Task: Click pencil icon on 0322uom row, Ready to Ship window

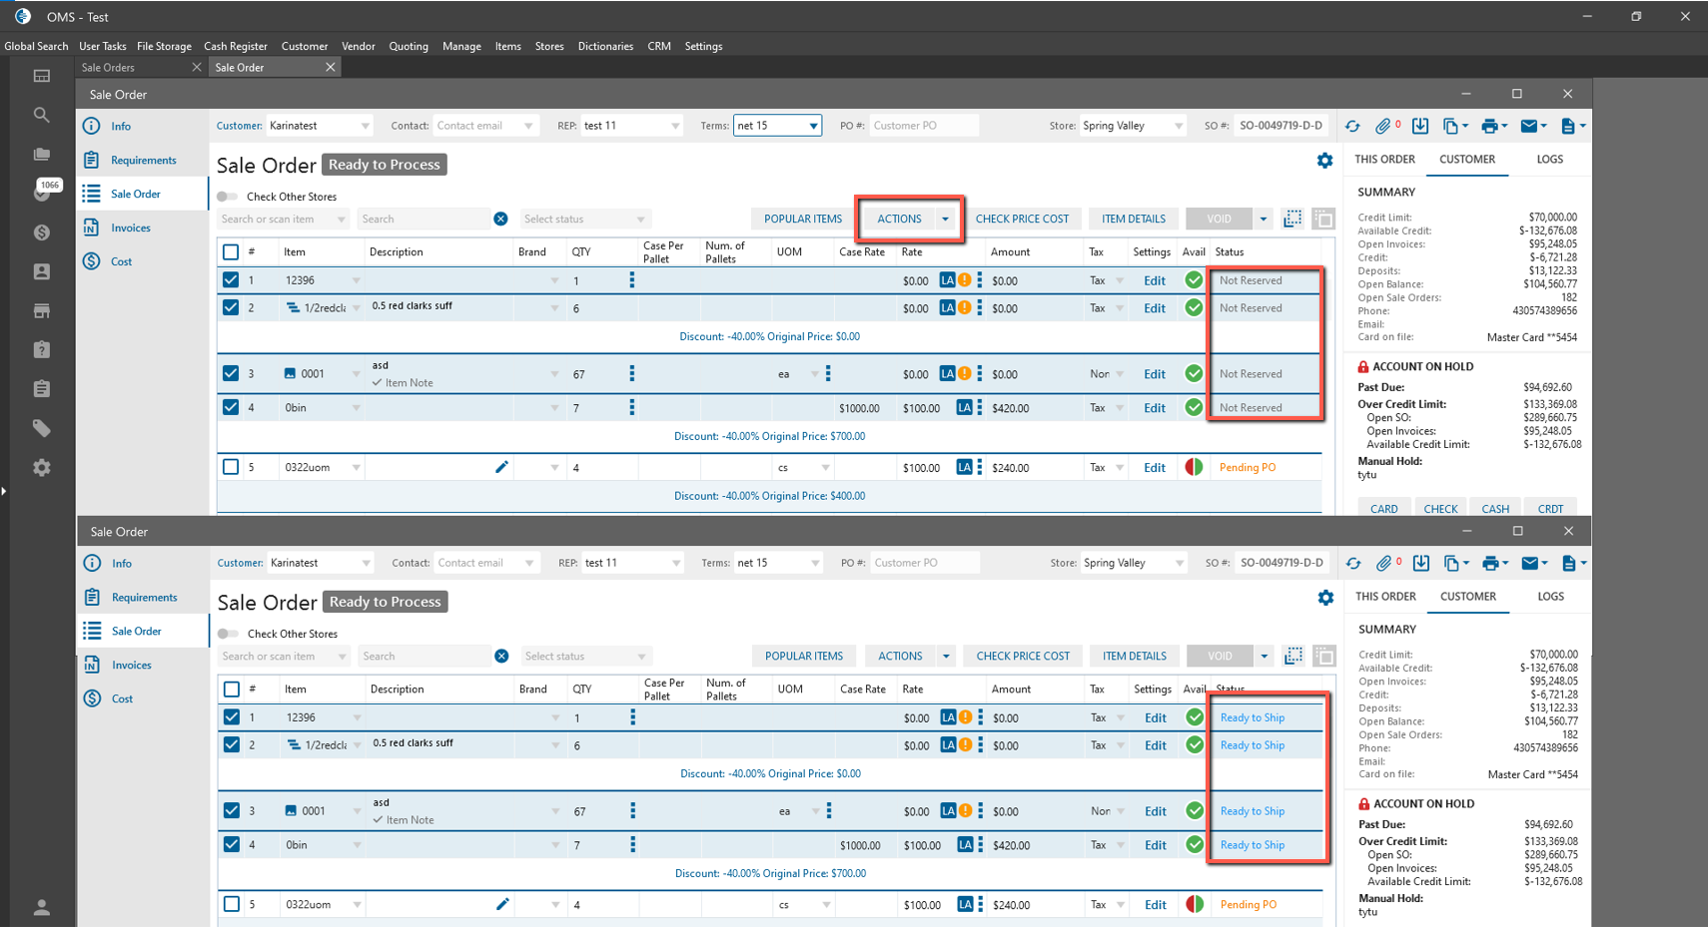Action: click(502, 904)
